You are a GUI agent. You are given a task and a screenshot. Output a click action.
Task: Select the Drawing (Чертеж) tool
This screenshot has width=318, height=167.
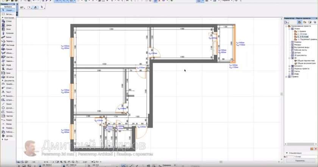click(x=8, y=116)
